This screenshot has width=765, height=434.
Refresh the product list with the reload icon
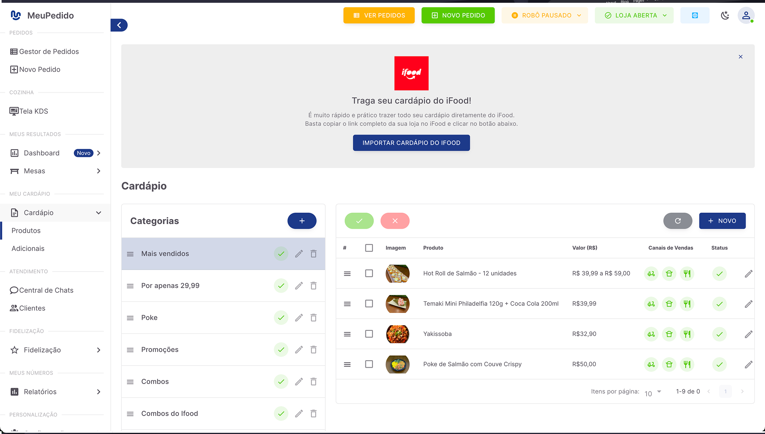click(x=678, y=221)
